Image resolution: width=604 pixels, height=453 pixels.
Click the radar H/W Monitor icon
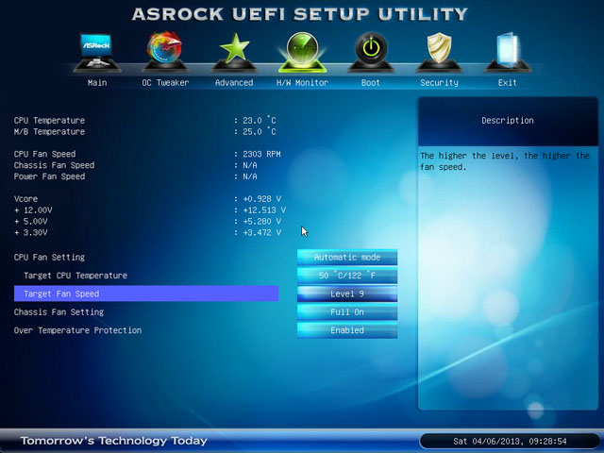pos(302,53)
